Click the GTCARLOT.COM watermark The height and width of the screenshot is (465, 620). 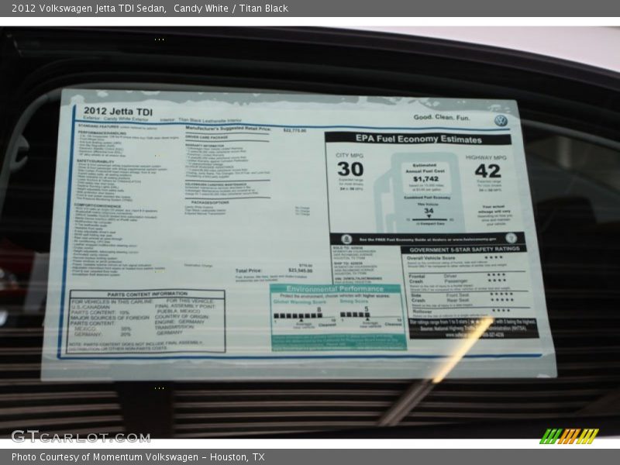(x=81, y=436)
